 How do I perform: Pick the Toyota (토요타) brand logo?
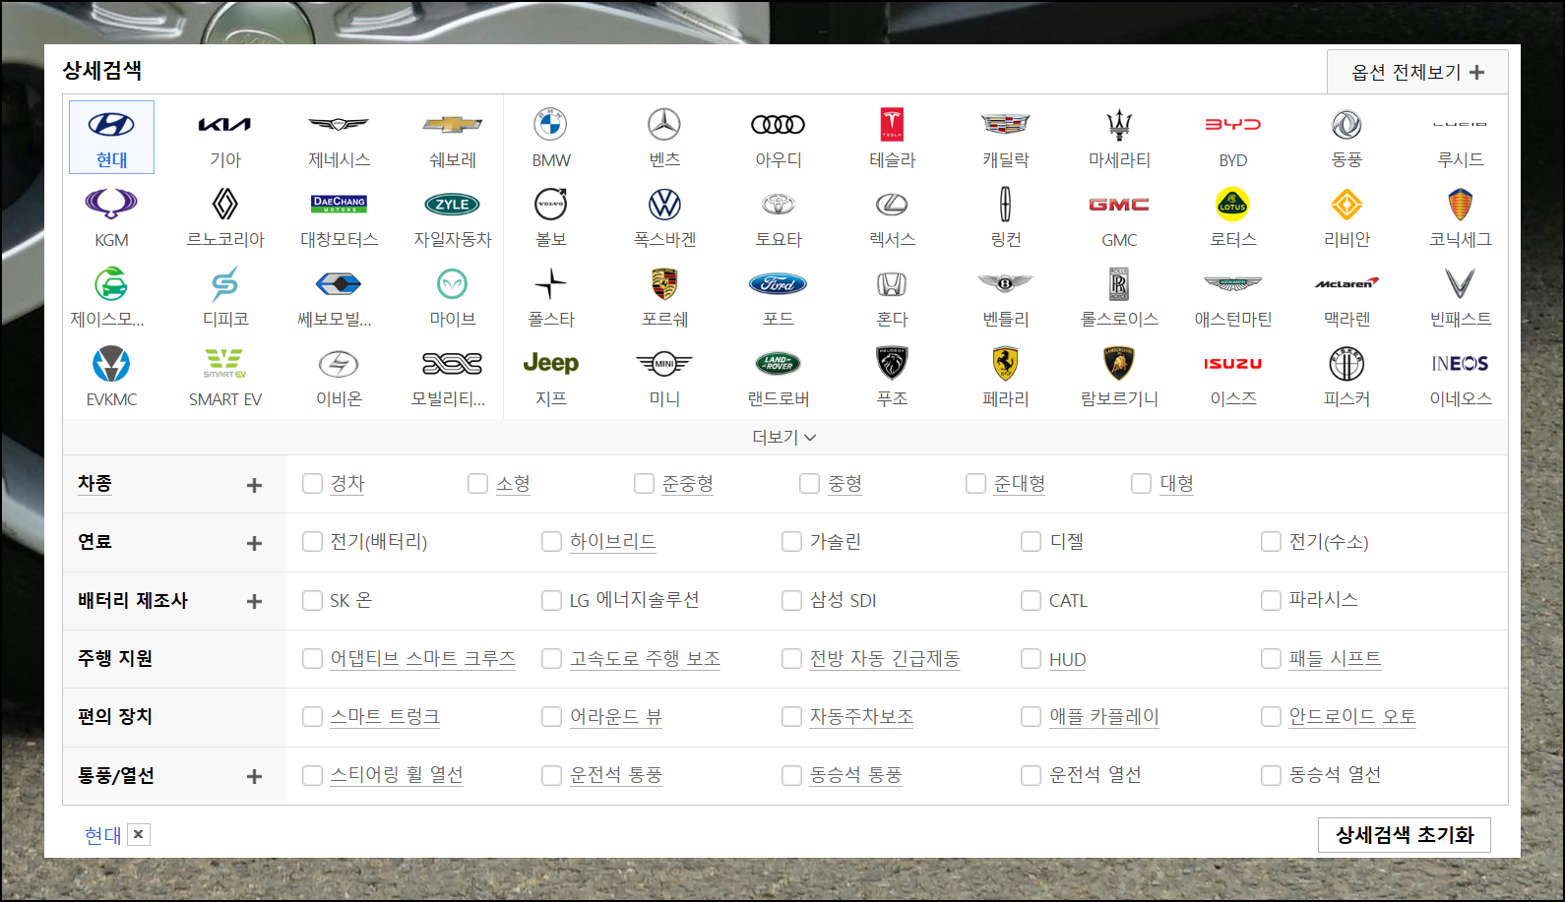pos(779,205)
